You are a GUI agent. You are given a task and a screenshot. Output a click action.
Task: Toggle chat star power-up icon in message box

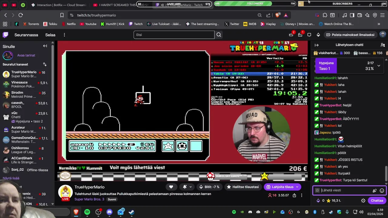pyautogui.click(x=317, y=190)
